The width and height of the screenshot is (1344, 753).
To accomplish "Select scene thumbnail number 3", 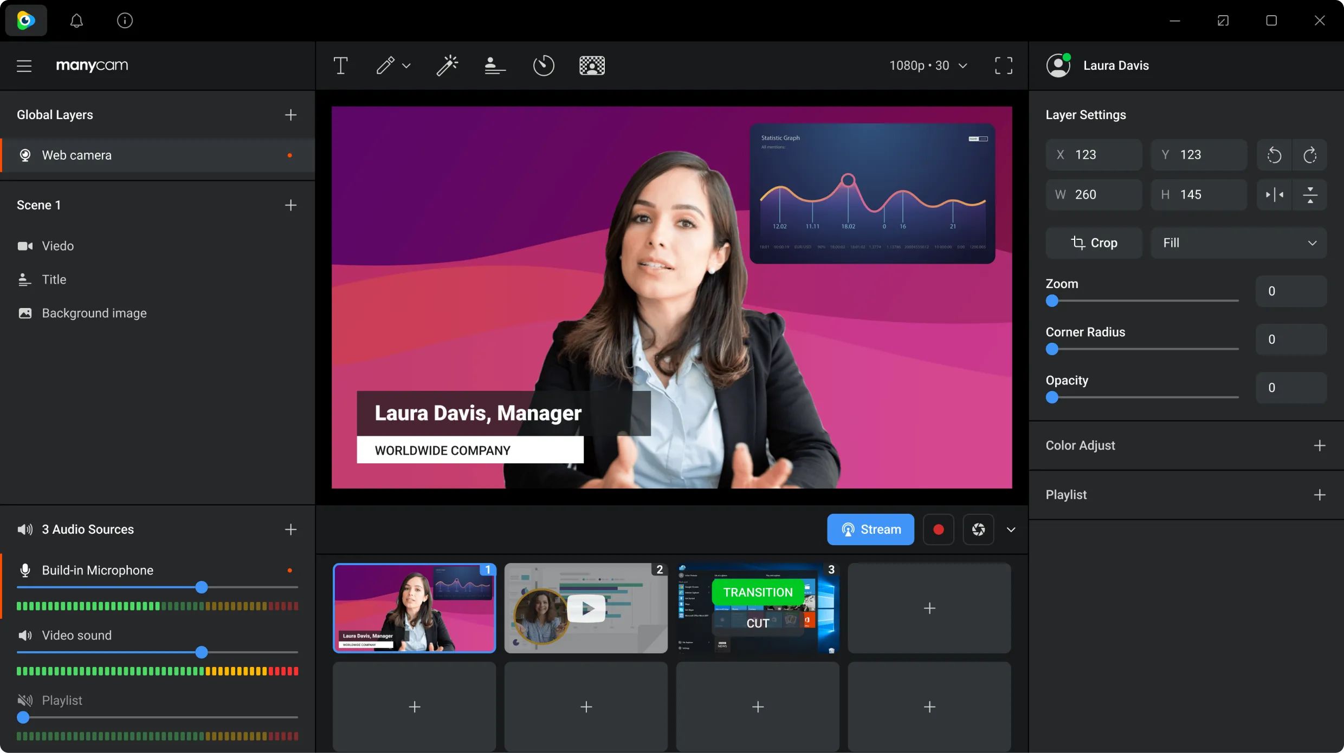I will click(757, 608).
